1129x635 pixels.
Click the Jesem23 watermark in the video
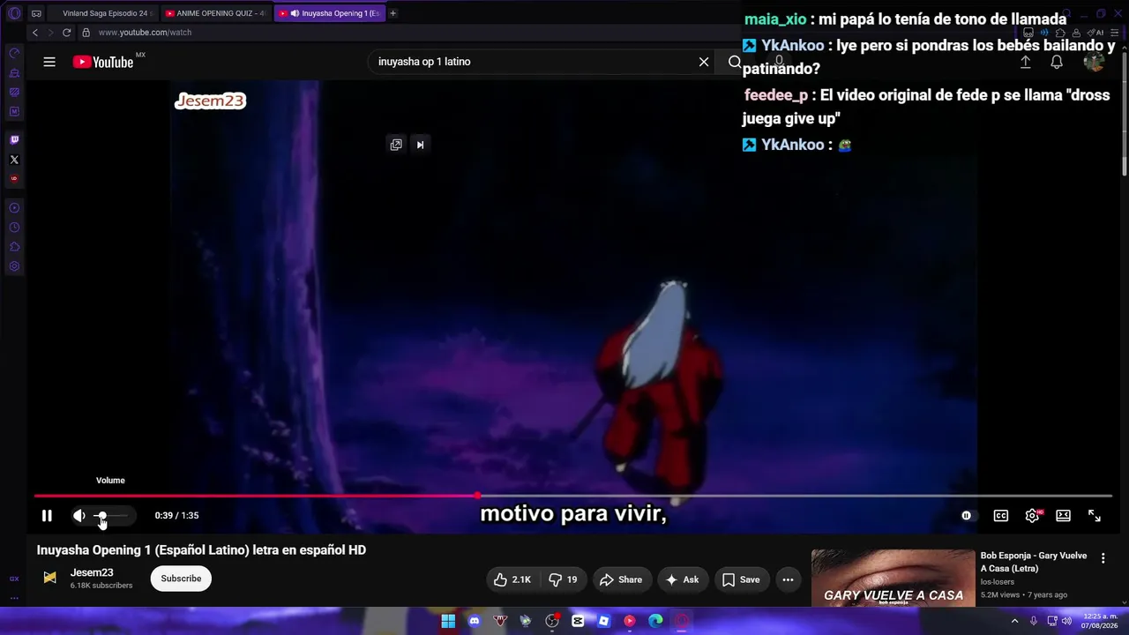[x=210, y=101]
